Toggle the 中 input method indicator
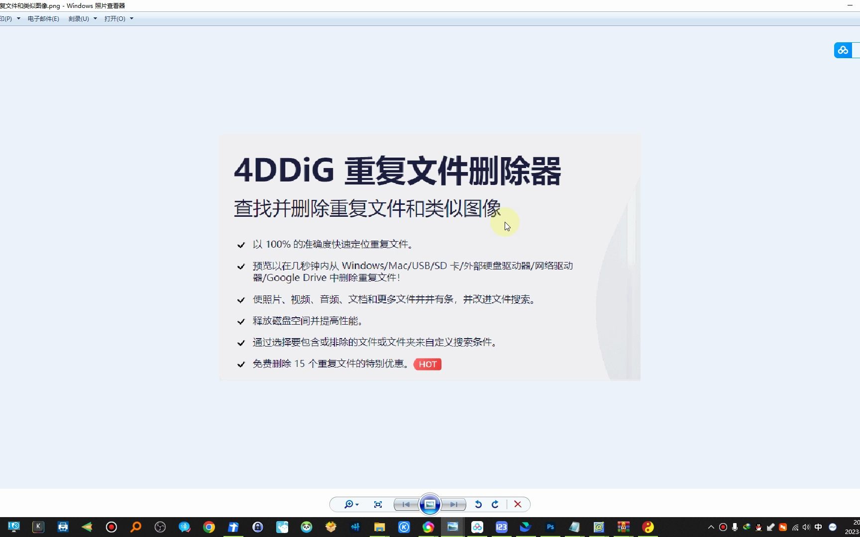 (x=818, y=527)
